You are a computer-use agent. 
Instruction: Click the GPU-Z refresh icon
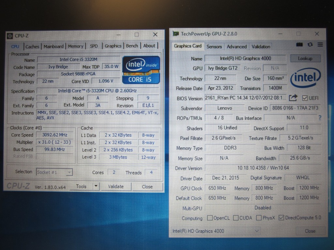click(310, 45)
